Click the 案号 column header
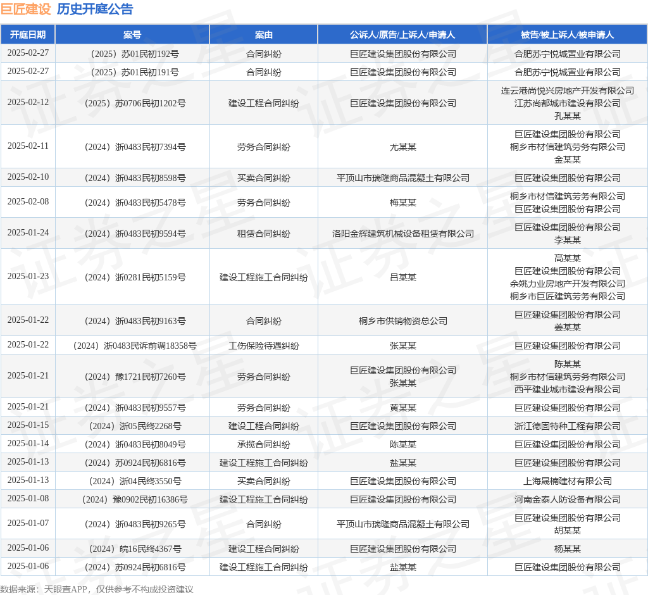Image resolution: width=648 pixels, height=595 pixels. coord(132,35)
